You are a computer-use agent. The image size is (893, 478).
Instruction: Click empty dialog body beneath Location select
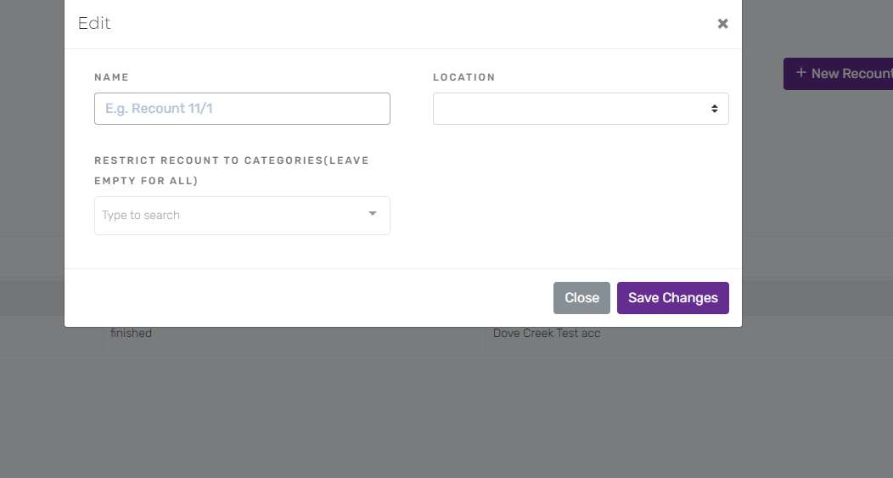coord(581,194)
